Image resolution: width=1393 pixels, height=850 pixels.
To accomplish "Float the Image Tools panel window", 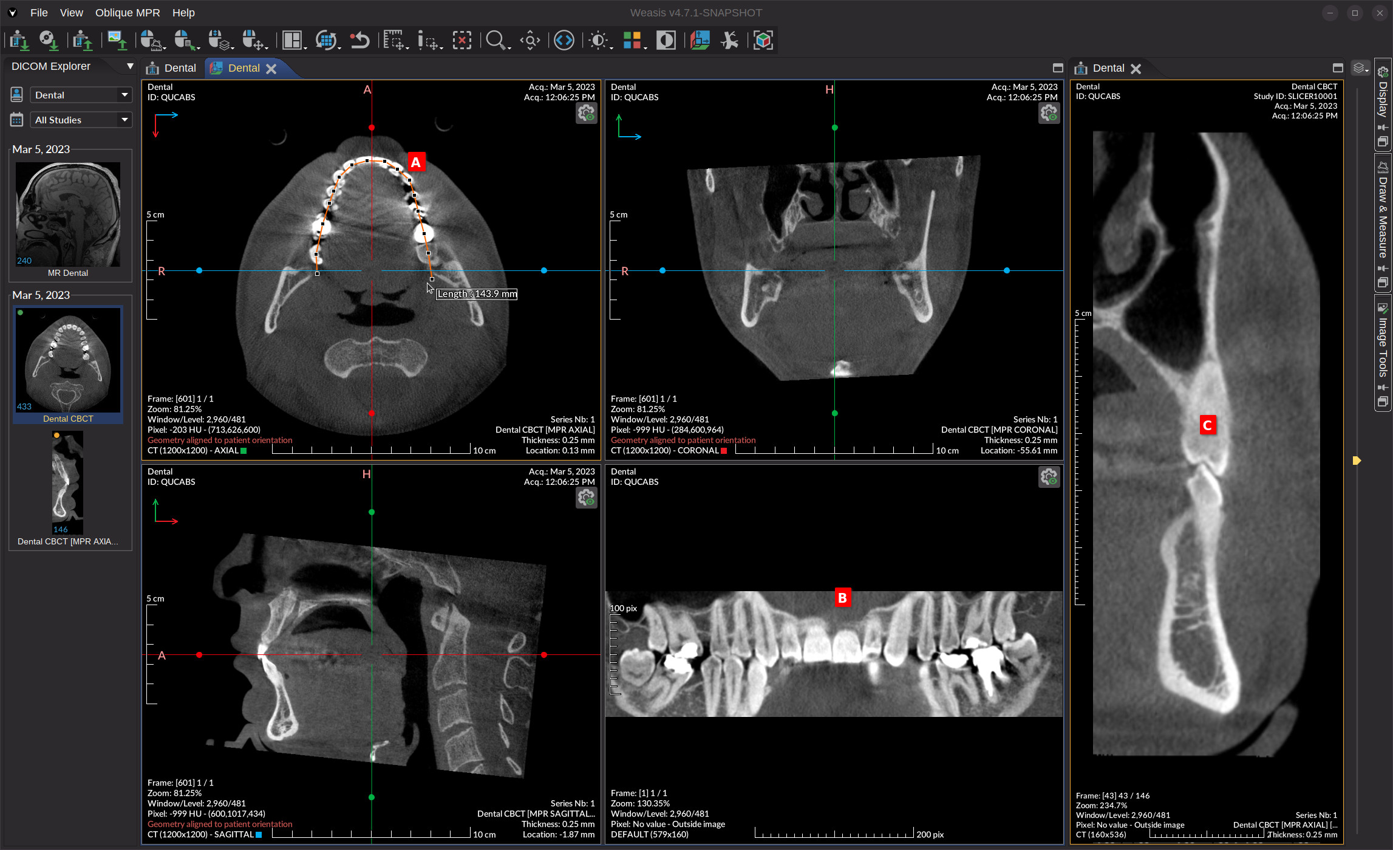I will pyautogui.click(x=1383, y=402).
